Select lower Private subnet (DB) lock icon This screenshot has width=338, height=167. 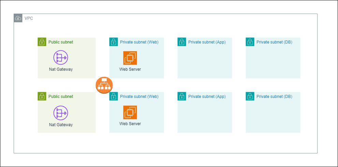click(250, 96)
